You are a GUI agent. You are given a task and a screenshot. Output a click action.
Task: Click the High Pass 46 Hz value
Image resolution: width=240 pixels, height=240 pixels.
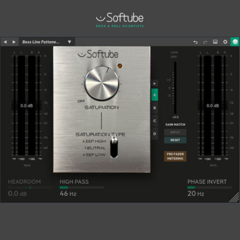click(68, 194)
